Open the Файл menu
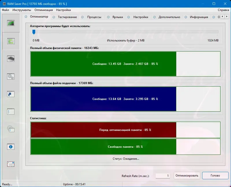231x187 pixels. (5, 10)
